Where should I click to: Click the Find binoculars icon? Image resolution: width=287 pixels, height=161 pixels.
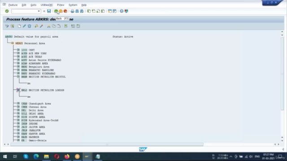point(77,11)
